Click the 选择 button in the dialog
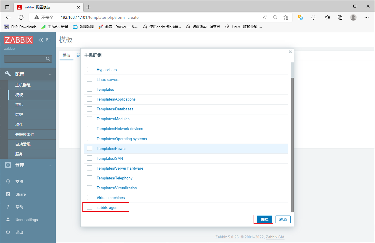The width and height of the screenshot is (375, 243). (265, 220)
